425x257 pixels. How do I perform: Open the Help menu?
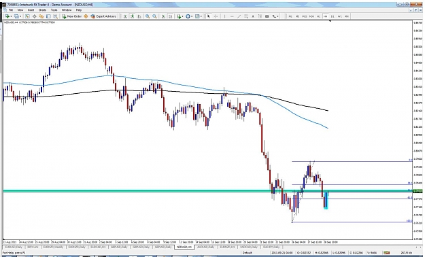79,10
